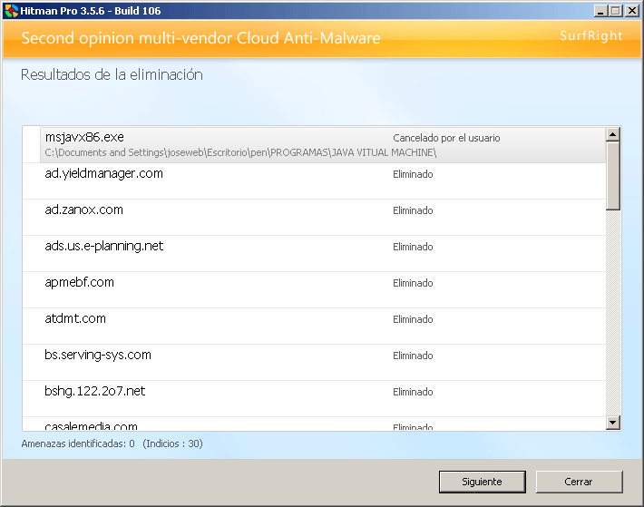This screenshot has height=507, width=644.
Task: Click Eliminado status for atdmt.com
Action: [413, 319]
